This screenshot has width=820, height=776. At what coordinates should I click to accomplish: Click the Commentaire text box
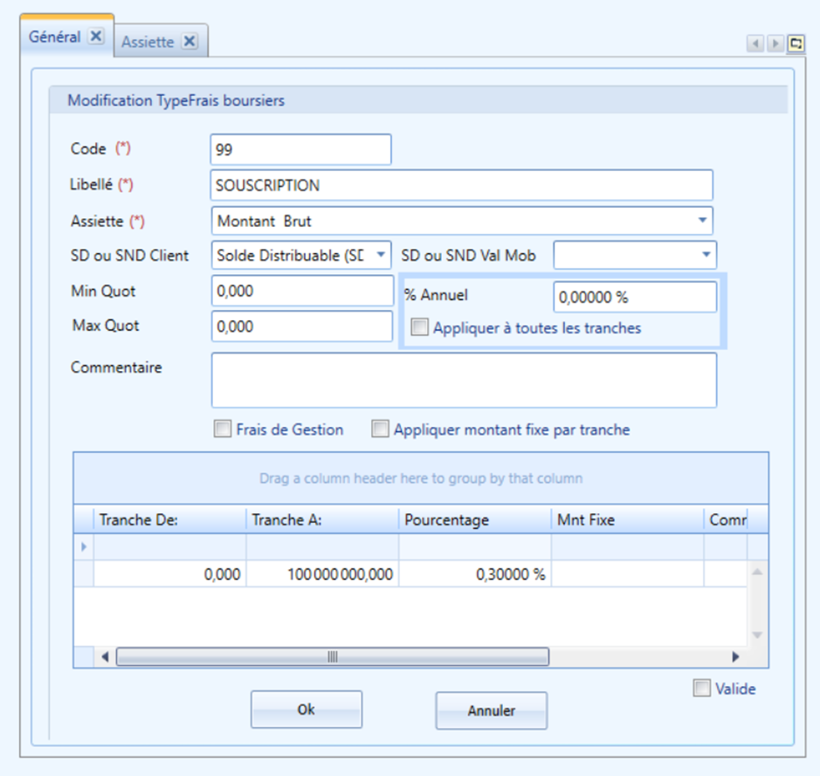[464, 380]
